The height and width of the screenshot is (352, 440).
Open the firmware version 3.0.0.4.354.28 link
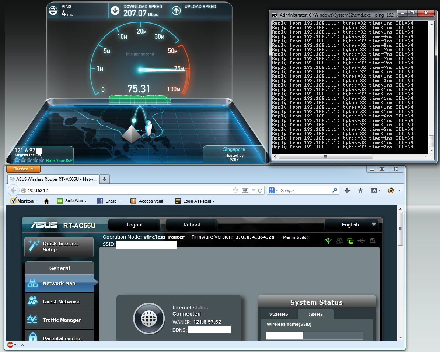255,237
